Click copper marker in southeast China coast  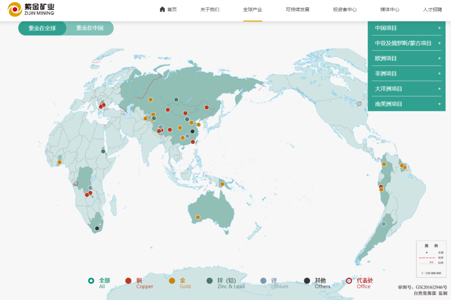[193, 142]
